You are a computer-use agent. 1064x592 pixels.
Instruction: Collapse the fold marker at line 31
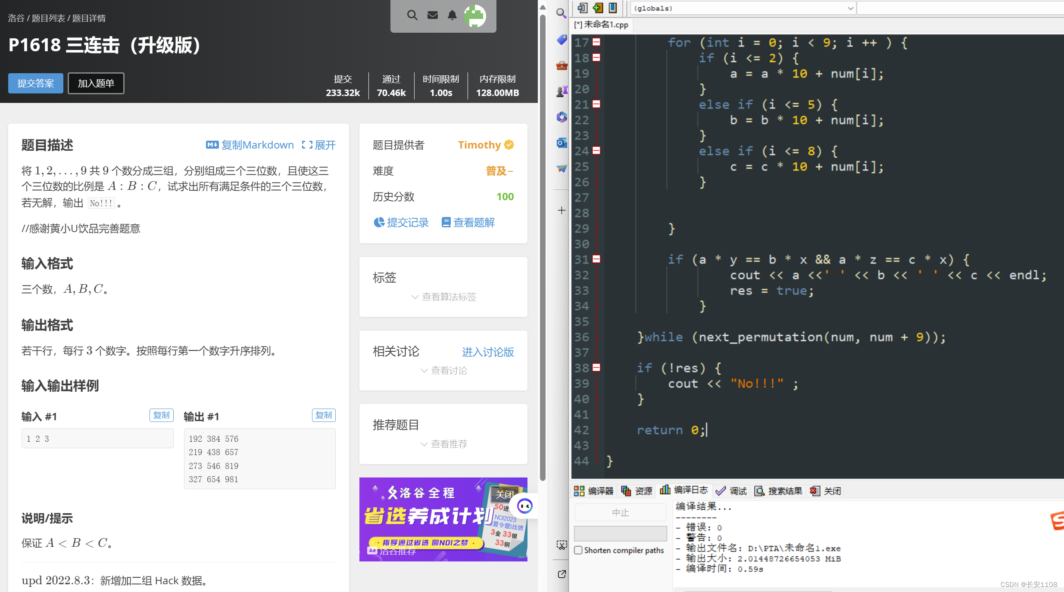[596, 259]
